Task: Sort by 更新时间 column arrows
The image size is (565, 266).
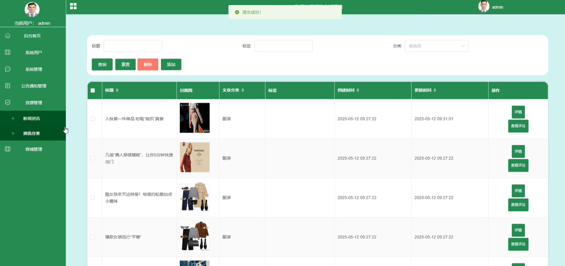Action: click(435, 90)
